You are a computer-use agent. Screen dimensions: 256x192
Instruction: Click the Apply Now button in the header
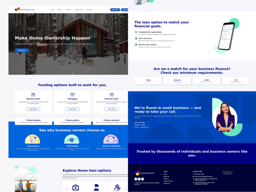pos(115,10)
